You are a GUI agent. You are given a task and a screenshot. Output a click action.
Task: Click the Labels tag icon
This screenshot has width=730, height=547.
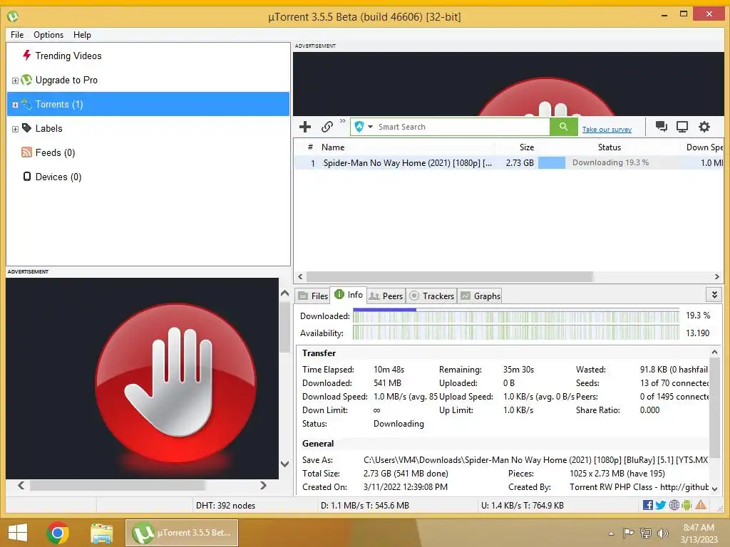click(x=27, y=128)
